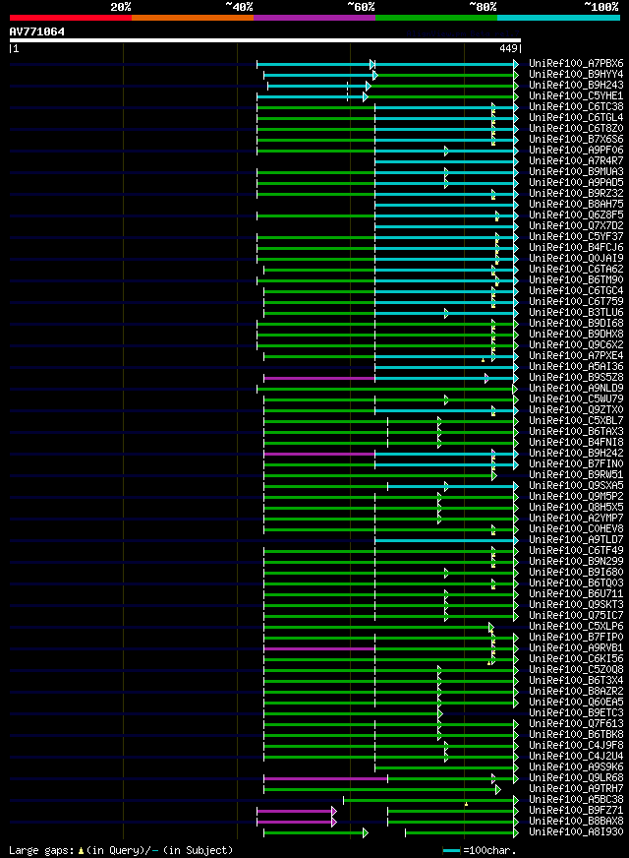Image resolution: width=629 pixels, height=858 pixels.
Task: Click the 449 query end position label
Action: click(508, 48)
